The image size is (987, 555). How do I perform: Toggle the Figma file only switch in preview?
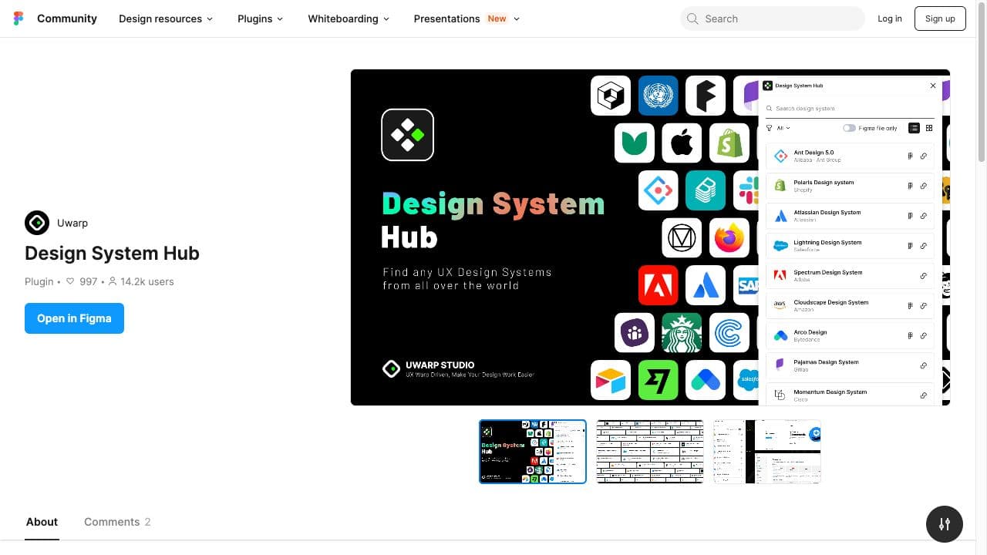[849, 128]
